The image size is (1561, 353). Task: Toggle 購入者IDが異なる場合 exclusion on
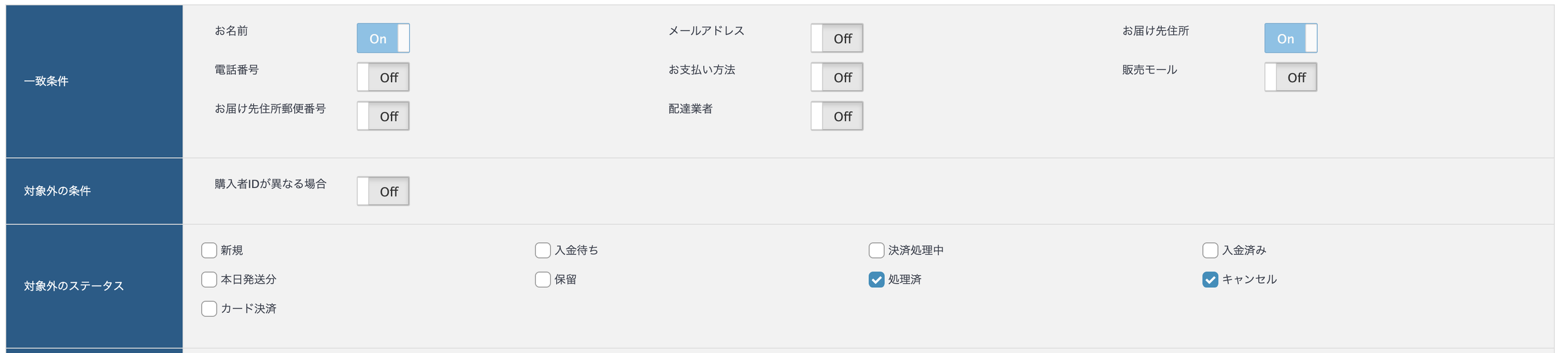click(x=383, y=192)
